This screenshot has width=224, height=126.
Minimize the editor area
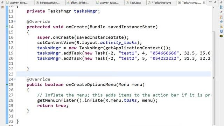(x=210, y=2)
